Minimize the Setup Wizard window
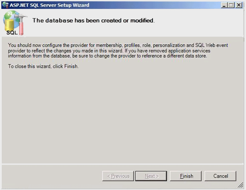Screen dimensions: 246x190 point(224,5)
